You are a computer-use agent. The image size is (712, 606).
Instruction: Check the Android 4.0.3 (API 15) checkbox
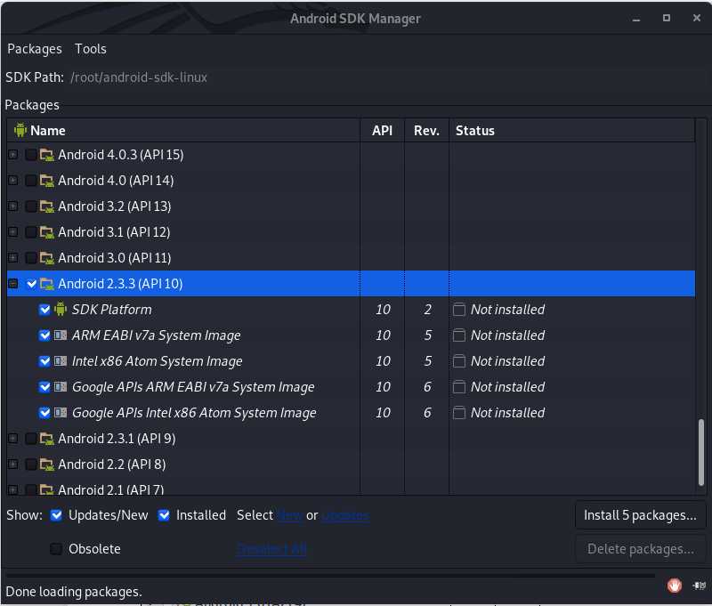pos(31,155)
